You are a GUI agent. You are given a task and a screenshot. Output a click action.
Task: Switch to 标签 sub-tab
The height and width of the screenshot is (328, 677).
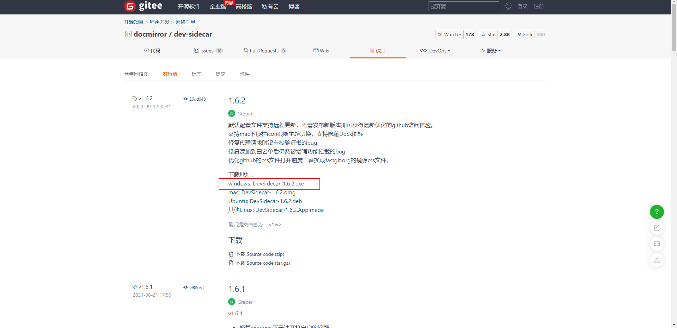(x=196, y=74)
